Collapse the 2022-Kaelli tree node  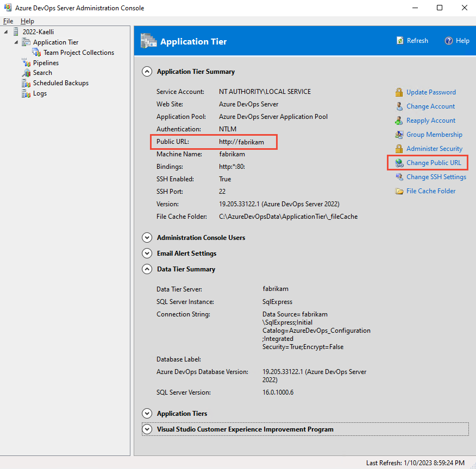(5, 31)
